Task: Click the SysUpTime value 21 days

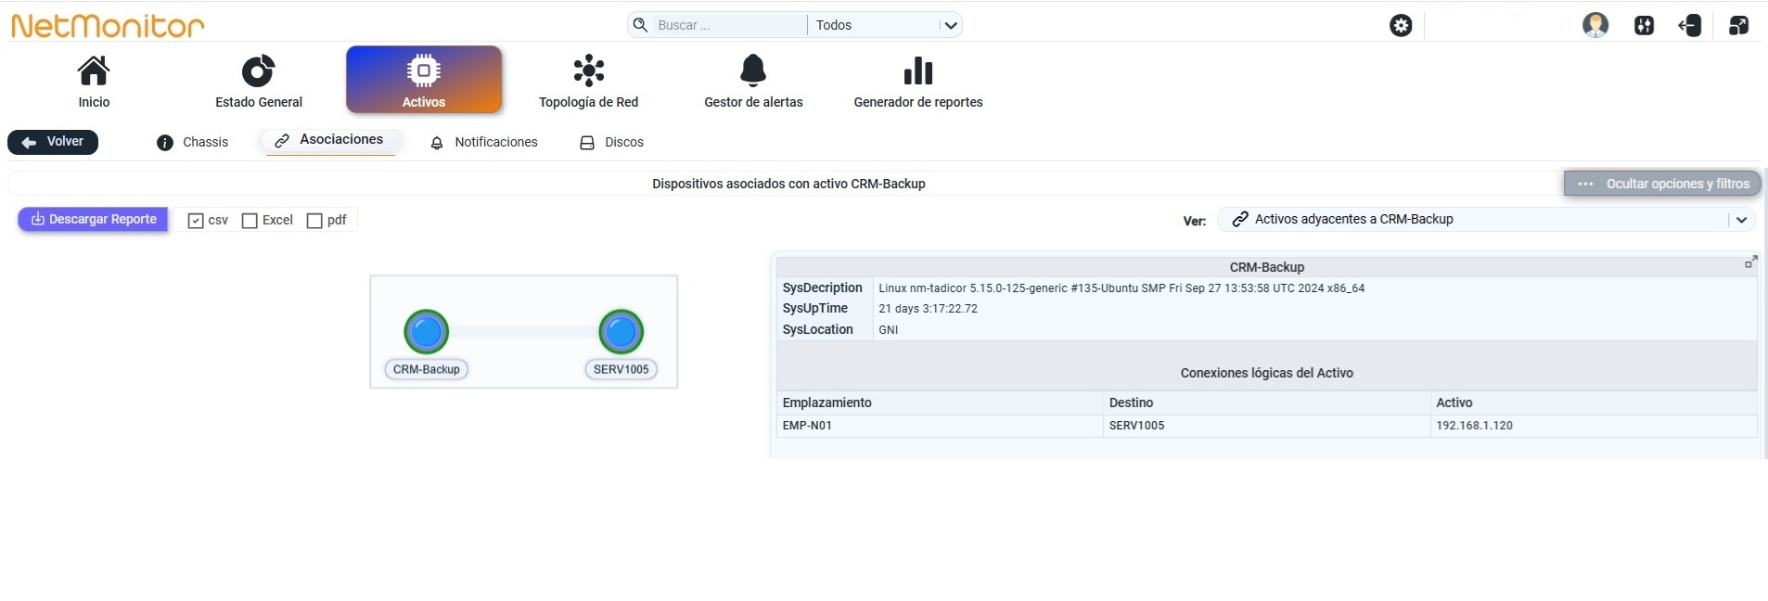Action: (x=928, y=309)
